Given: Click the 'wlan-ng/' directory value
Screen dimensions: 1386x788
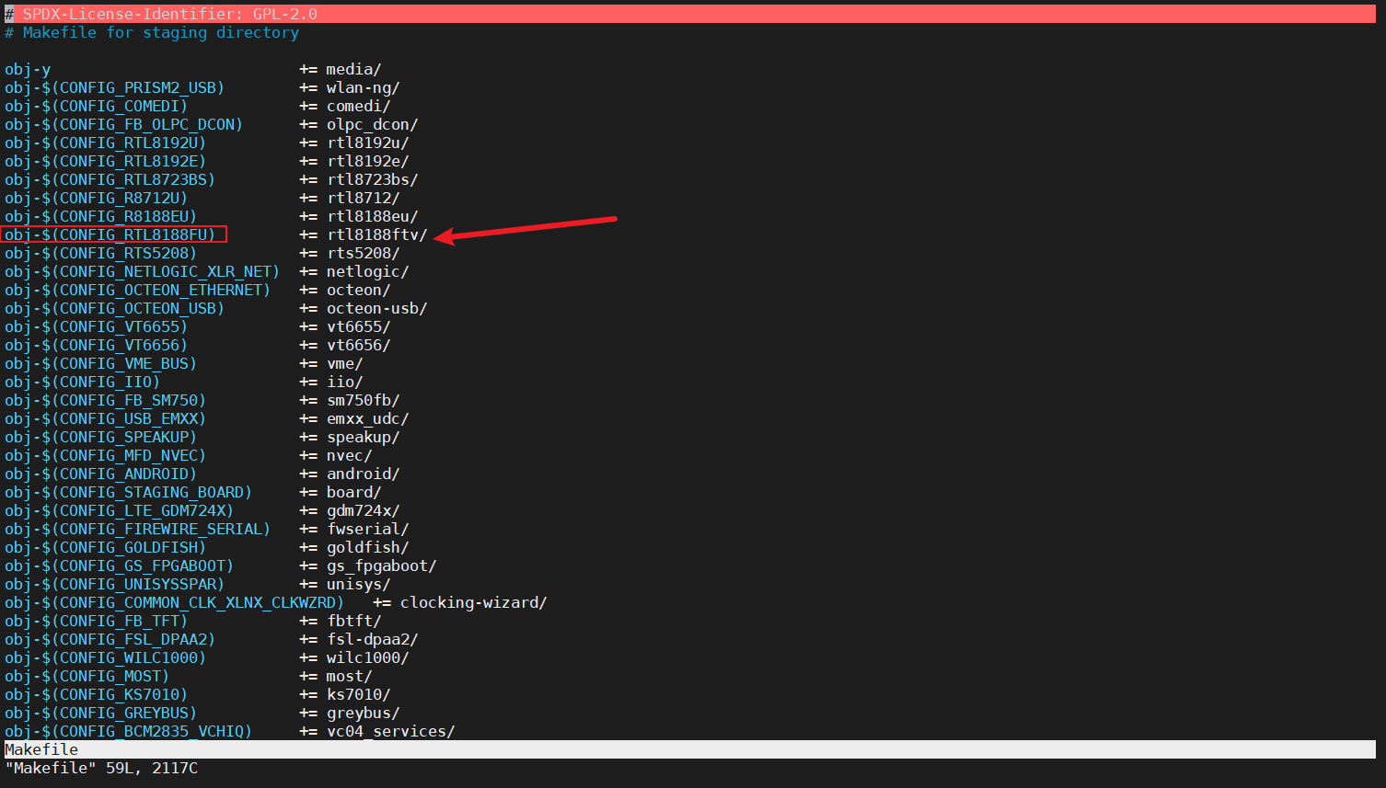Looking at the screenshot, I should (x=363, y=87).
